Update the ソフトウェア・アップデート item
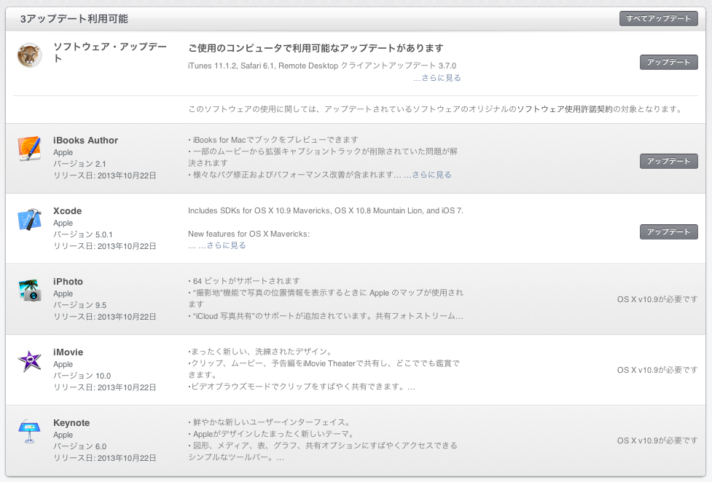712x482 pixels. [669, 62]
